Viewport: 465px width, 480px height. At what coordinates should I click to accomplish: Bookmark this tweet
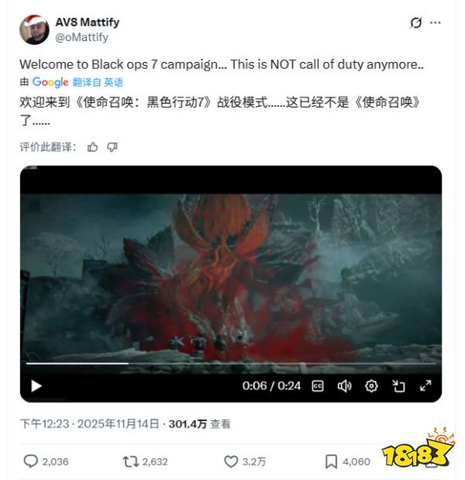click(331, 461)
